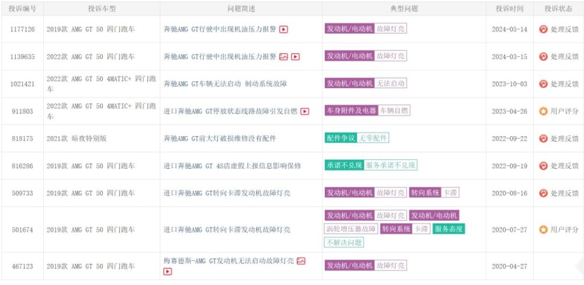This screenshot has height=285, width=584.
Task: Click 用户评分 star icon for 2023-04-26
Action: 543,111
